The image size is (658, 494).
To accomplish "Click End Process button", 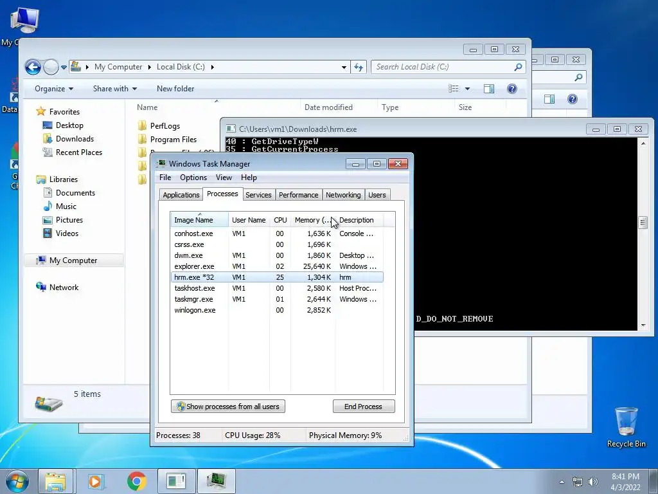I will coord(364,407).
